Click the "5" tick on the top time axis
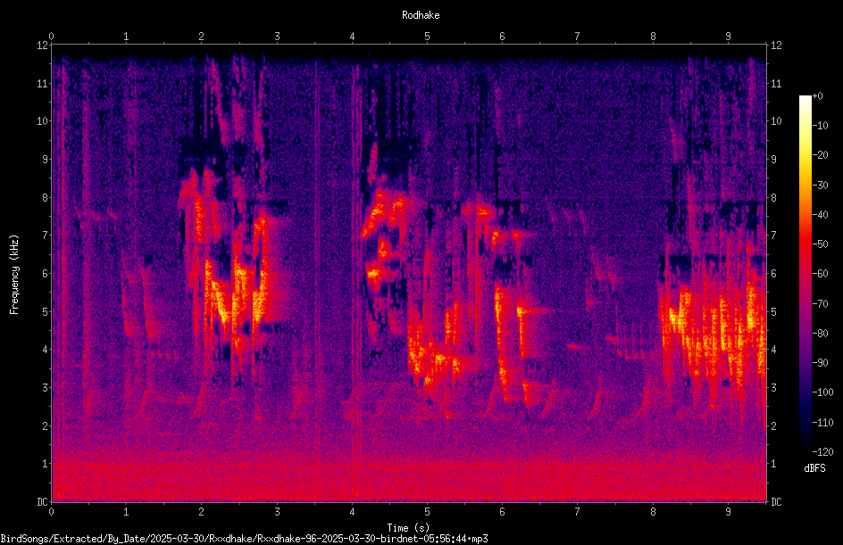 (x=428, y=37)
